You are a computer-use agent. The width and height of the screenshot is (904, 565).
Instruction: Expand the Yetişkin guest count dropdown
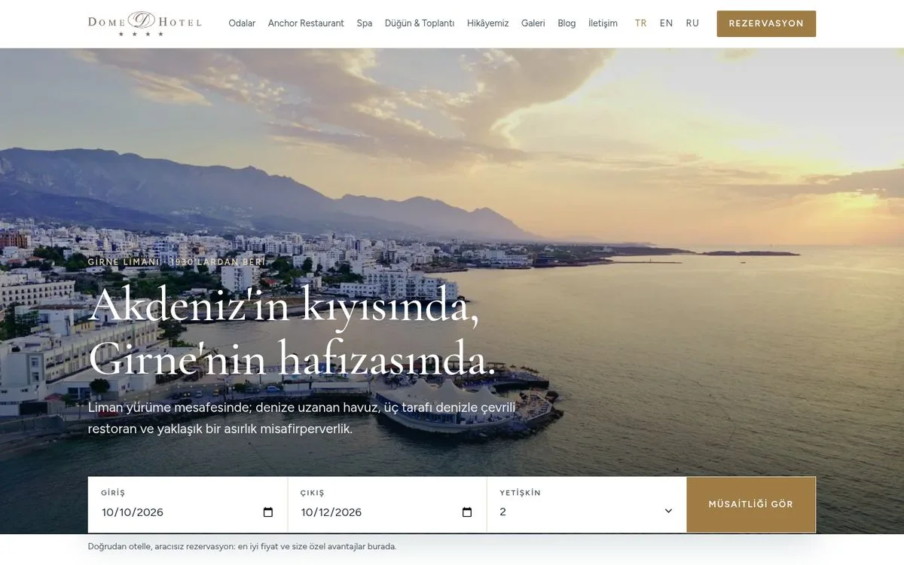click(x=586, y=512)
